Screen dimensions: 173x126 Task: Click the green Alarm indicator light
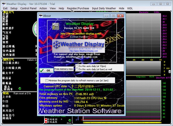click(x=70, y=120)
